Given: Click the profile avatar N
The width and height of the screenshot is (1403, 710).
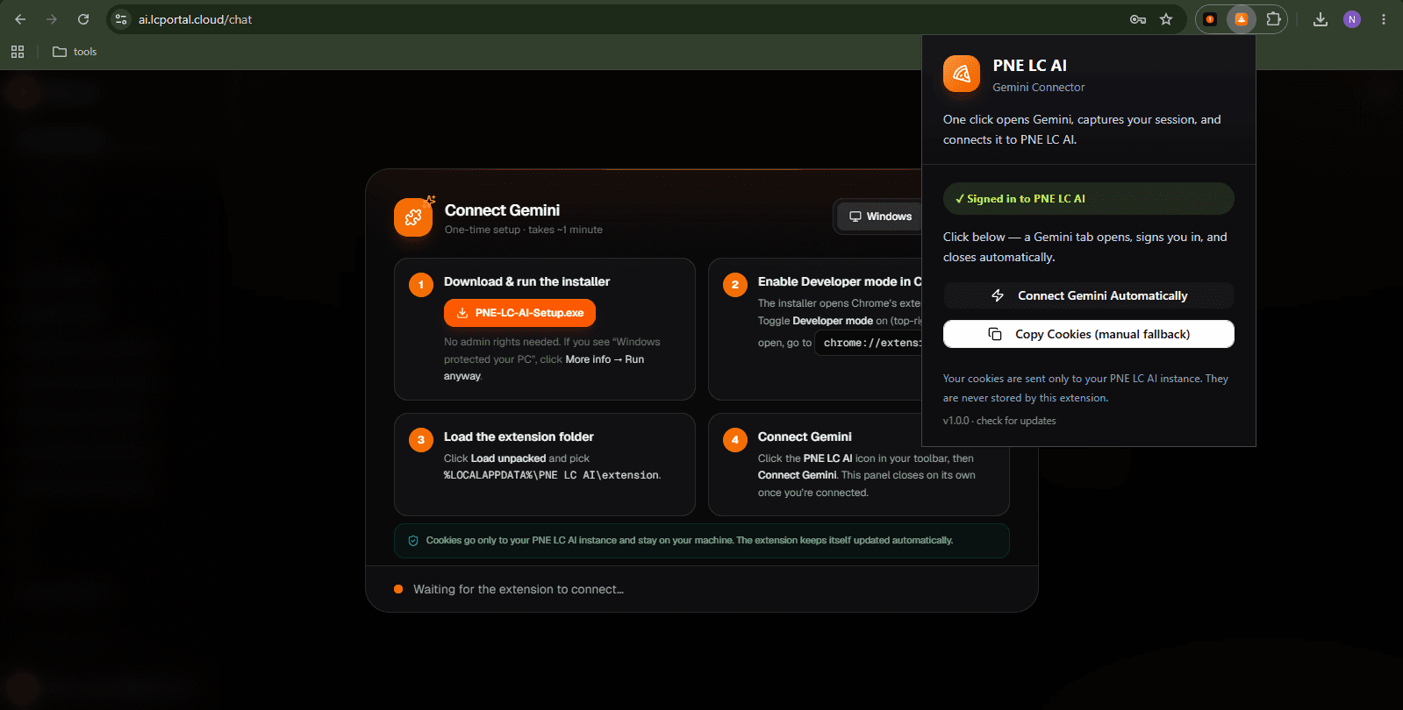Looking at the screenshot, I should tap(1352, 19).
